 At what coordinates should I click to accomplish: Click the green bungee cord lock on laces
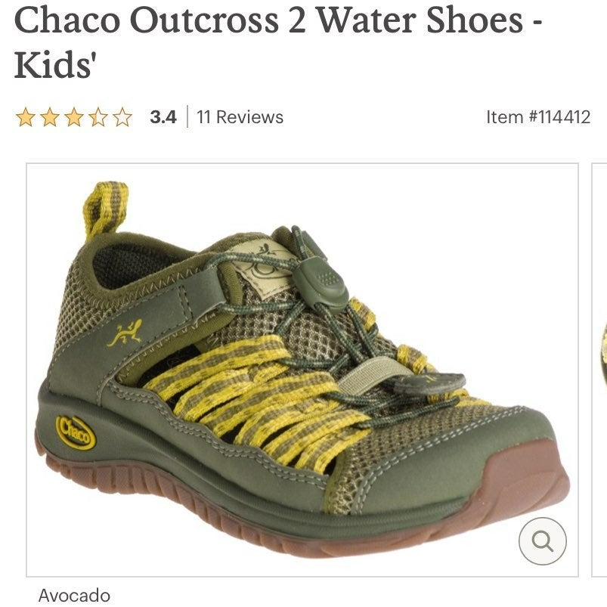[x=318, y=282]
